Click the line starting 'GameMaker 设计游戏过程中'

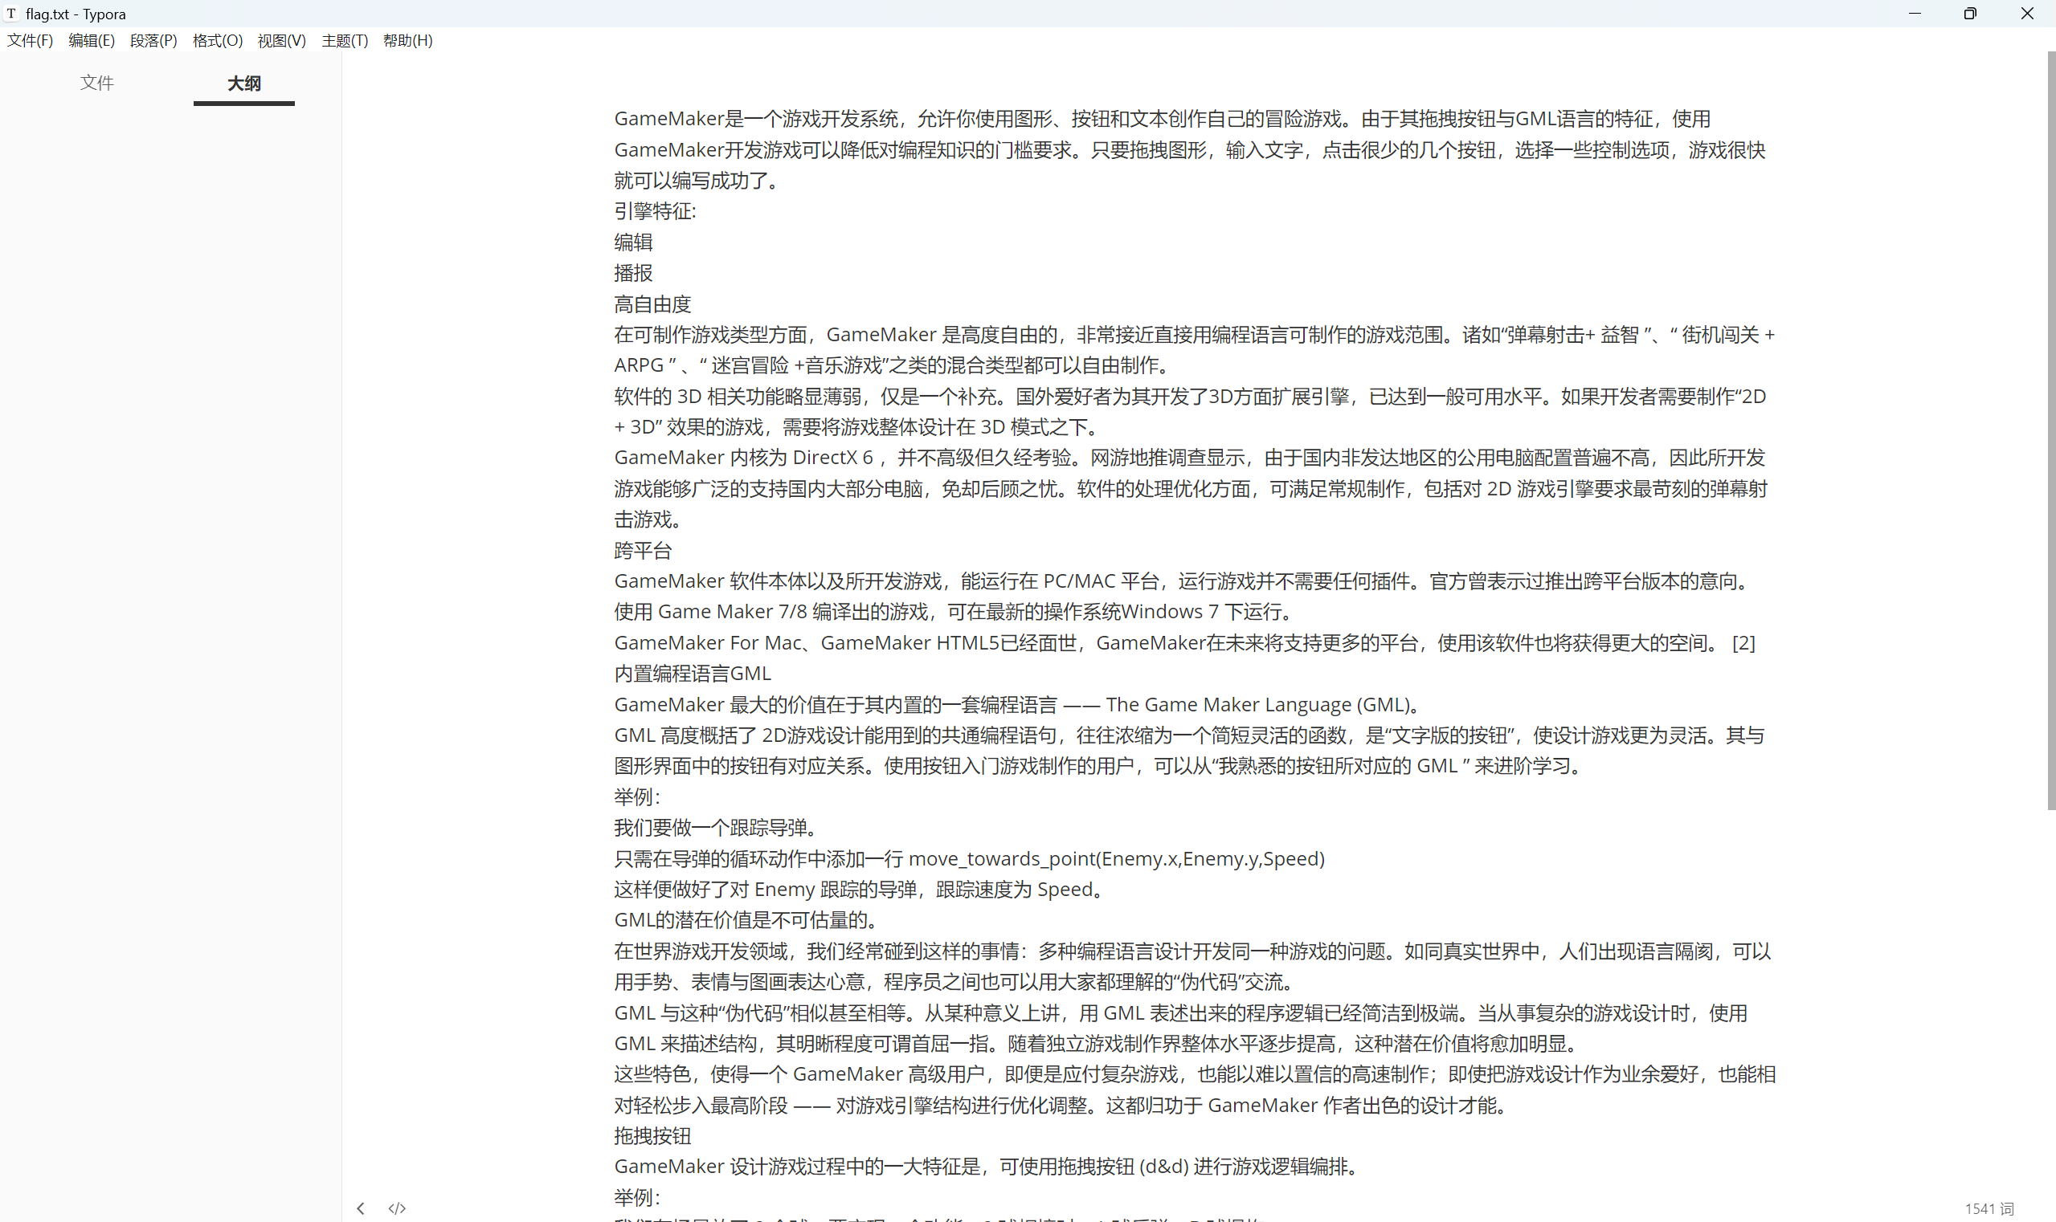[989, 1167]
